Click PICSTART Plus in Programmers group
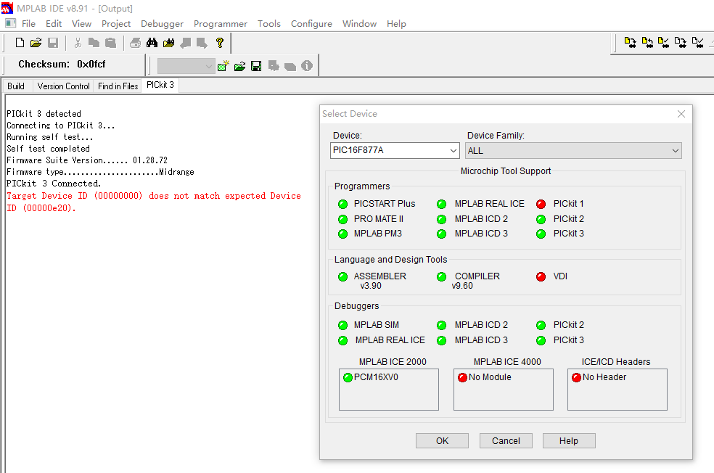Image resolution: width=714 pixels, height=473 pixels. tap(385, 204)
